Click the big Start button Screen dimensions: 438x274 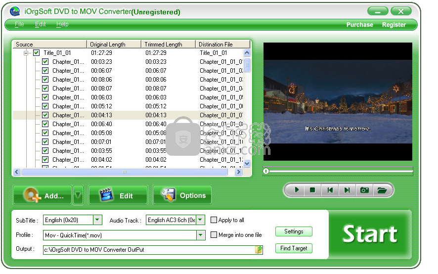(x=370, y=234)
